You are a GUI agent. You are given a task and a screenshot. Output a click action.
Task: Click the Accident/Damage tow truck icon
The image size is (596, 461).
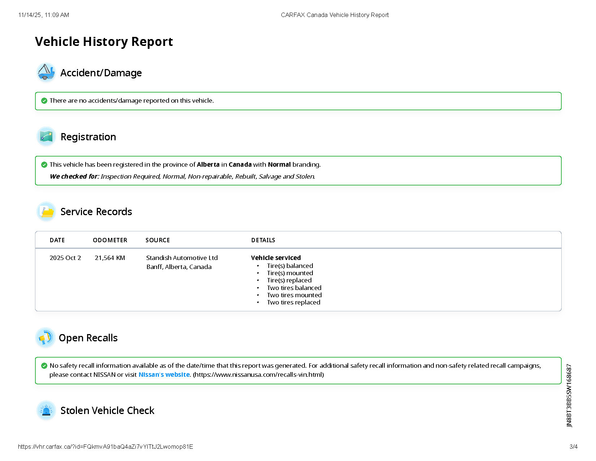[46, 72]
